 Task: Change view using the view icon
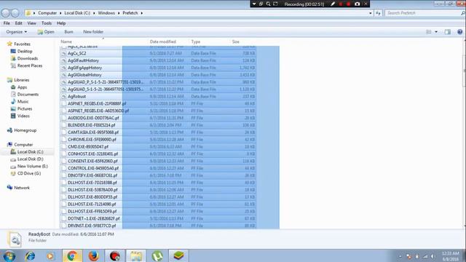pyautogui.click(x=429, y=32)
